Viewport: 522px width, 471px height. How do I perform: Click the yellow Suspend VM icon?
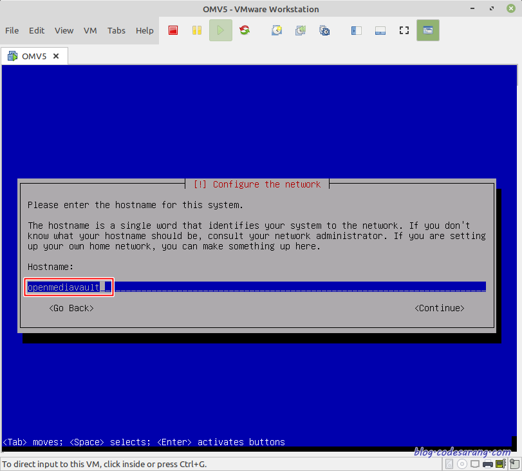click(x=197, y=30)
